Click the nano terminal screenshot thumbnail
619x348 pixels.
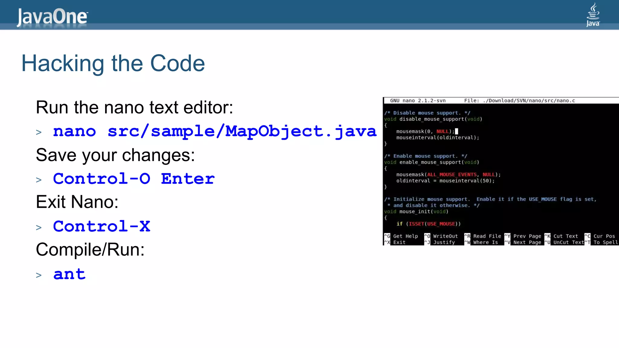[x=501, y=171]
